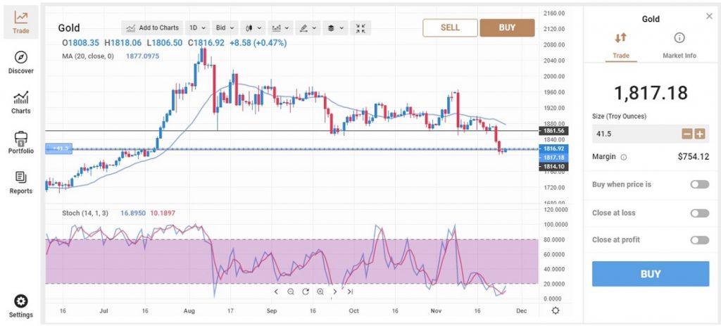Open Settings gear in sidebar

coord(20,307)
